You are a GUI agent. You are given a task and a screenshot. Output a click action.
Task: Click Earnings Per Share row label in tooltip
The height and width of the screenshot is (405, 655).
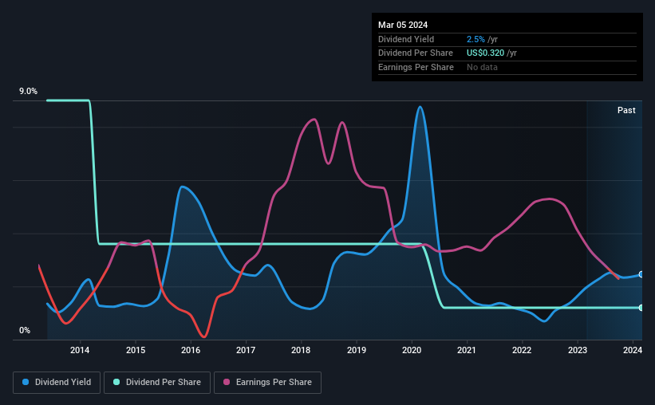point(416,67)
